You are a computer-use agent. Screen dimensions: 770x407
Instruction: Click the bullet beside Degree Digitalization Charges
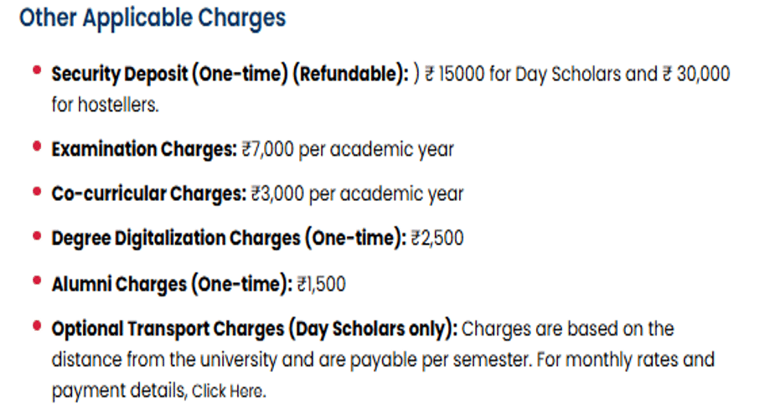click(36, 235)
